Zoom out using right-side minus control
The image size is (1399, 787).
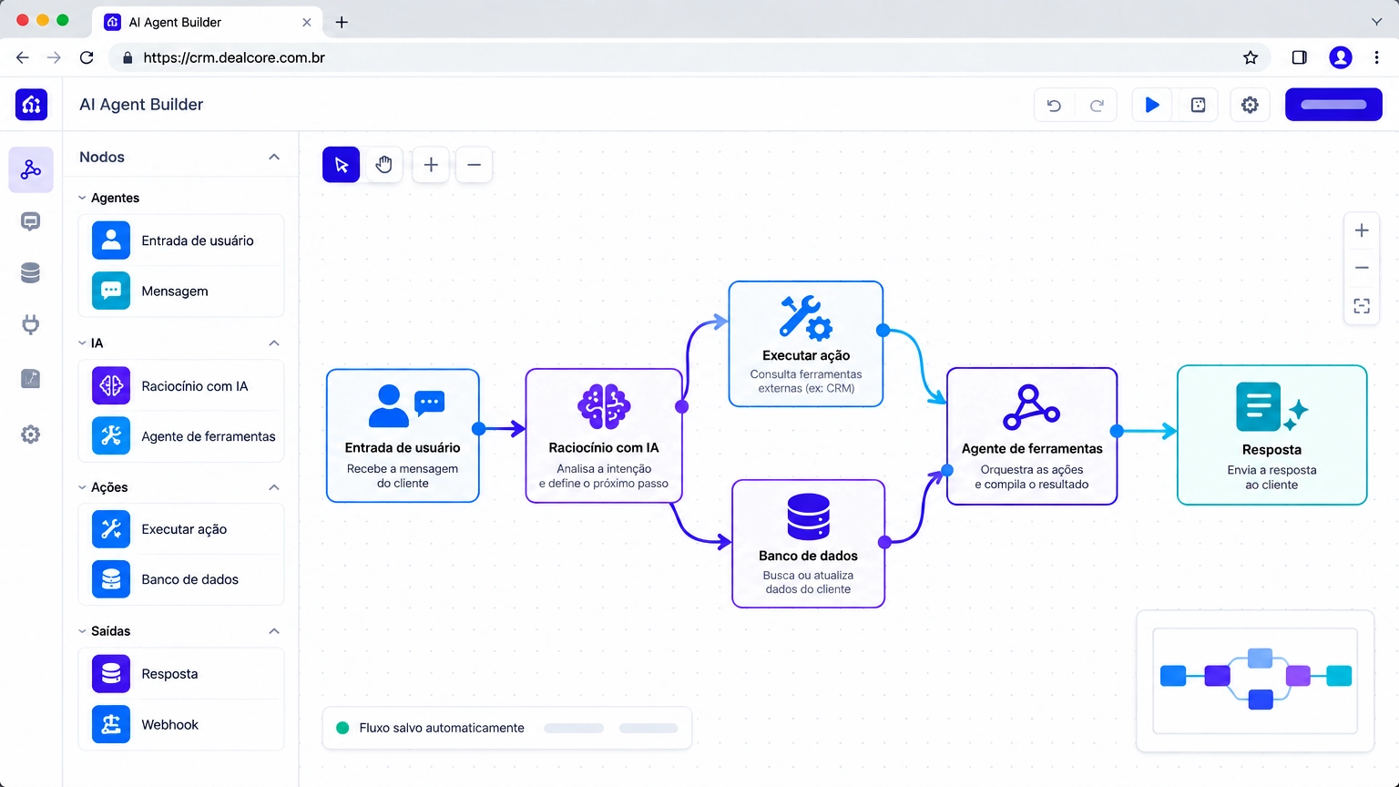[x=1362, y=268]
